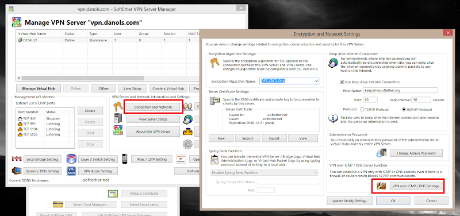Toggle Use Keep Alive Internet Connection checkbox
460x216 pixels.
pyautogui.click(x=342, y=82)
